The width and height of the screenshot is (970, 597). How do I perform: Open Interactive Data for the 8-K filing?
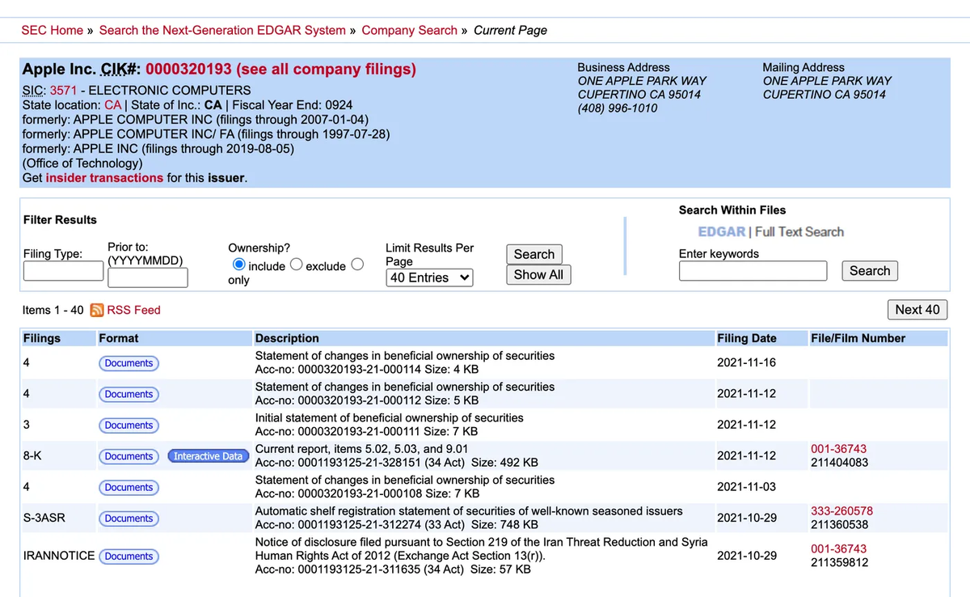(x=208, y=456)
